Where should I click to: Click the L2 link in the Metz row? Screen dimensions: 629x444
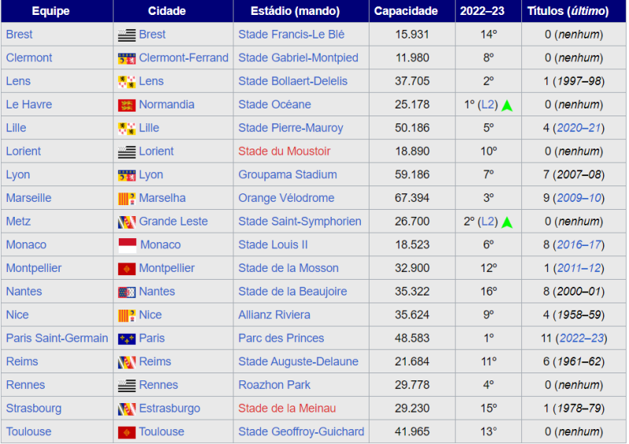(488, 222)
